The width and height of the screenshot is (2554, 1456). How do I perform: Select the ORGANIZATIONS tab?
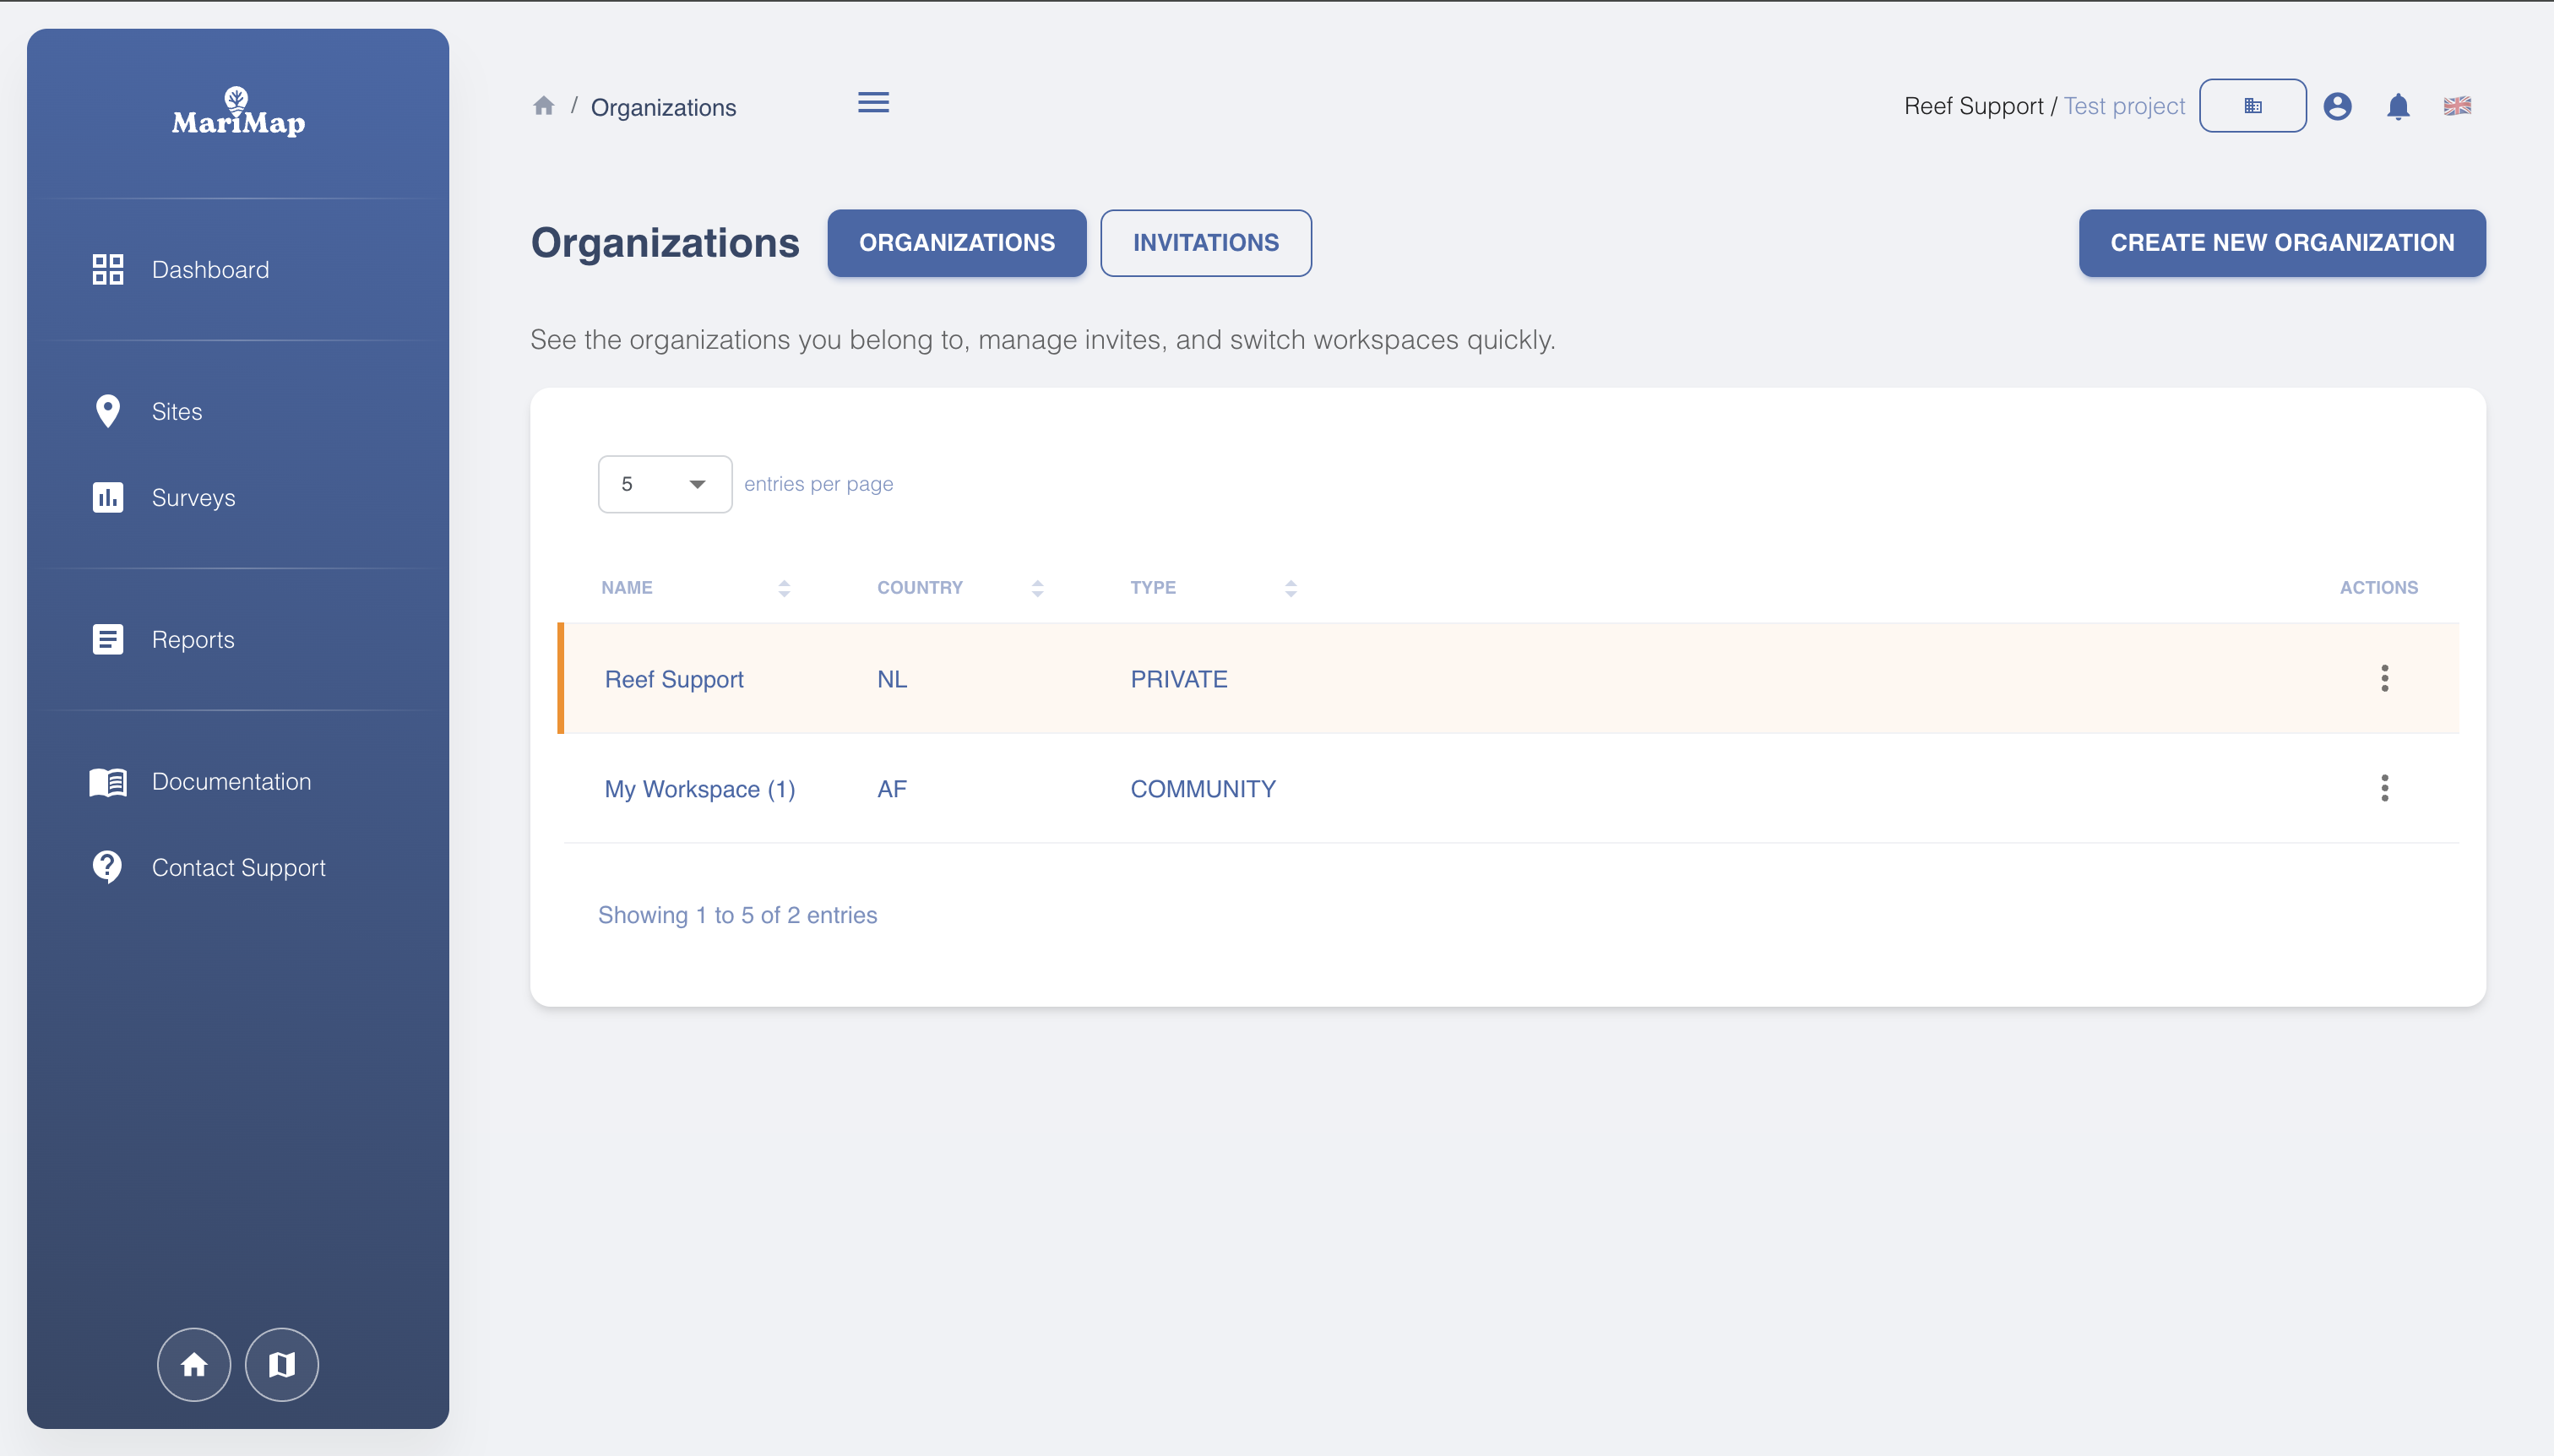click(956, 243)
